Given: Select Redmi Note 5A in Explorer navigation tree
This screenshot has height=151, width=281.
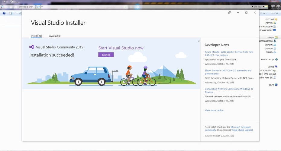Looking at the screenshot, I should (267, 77).
